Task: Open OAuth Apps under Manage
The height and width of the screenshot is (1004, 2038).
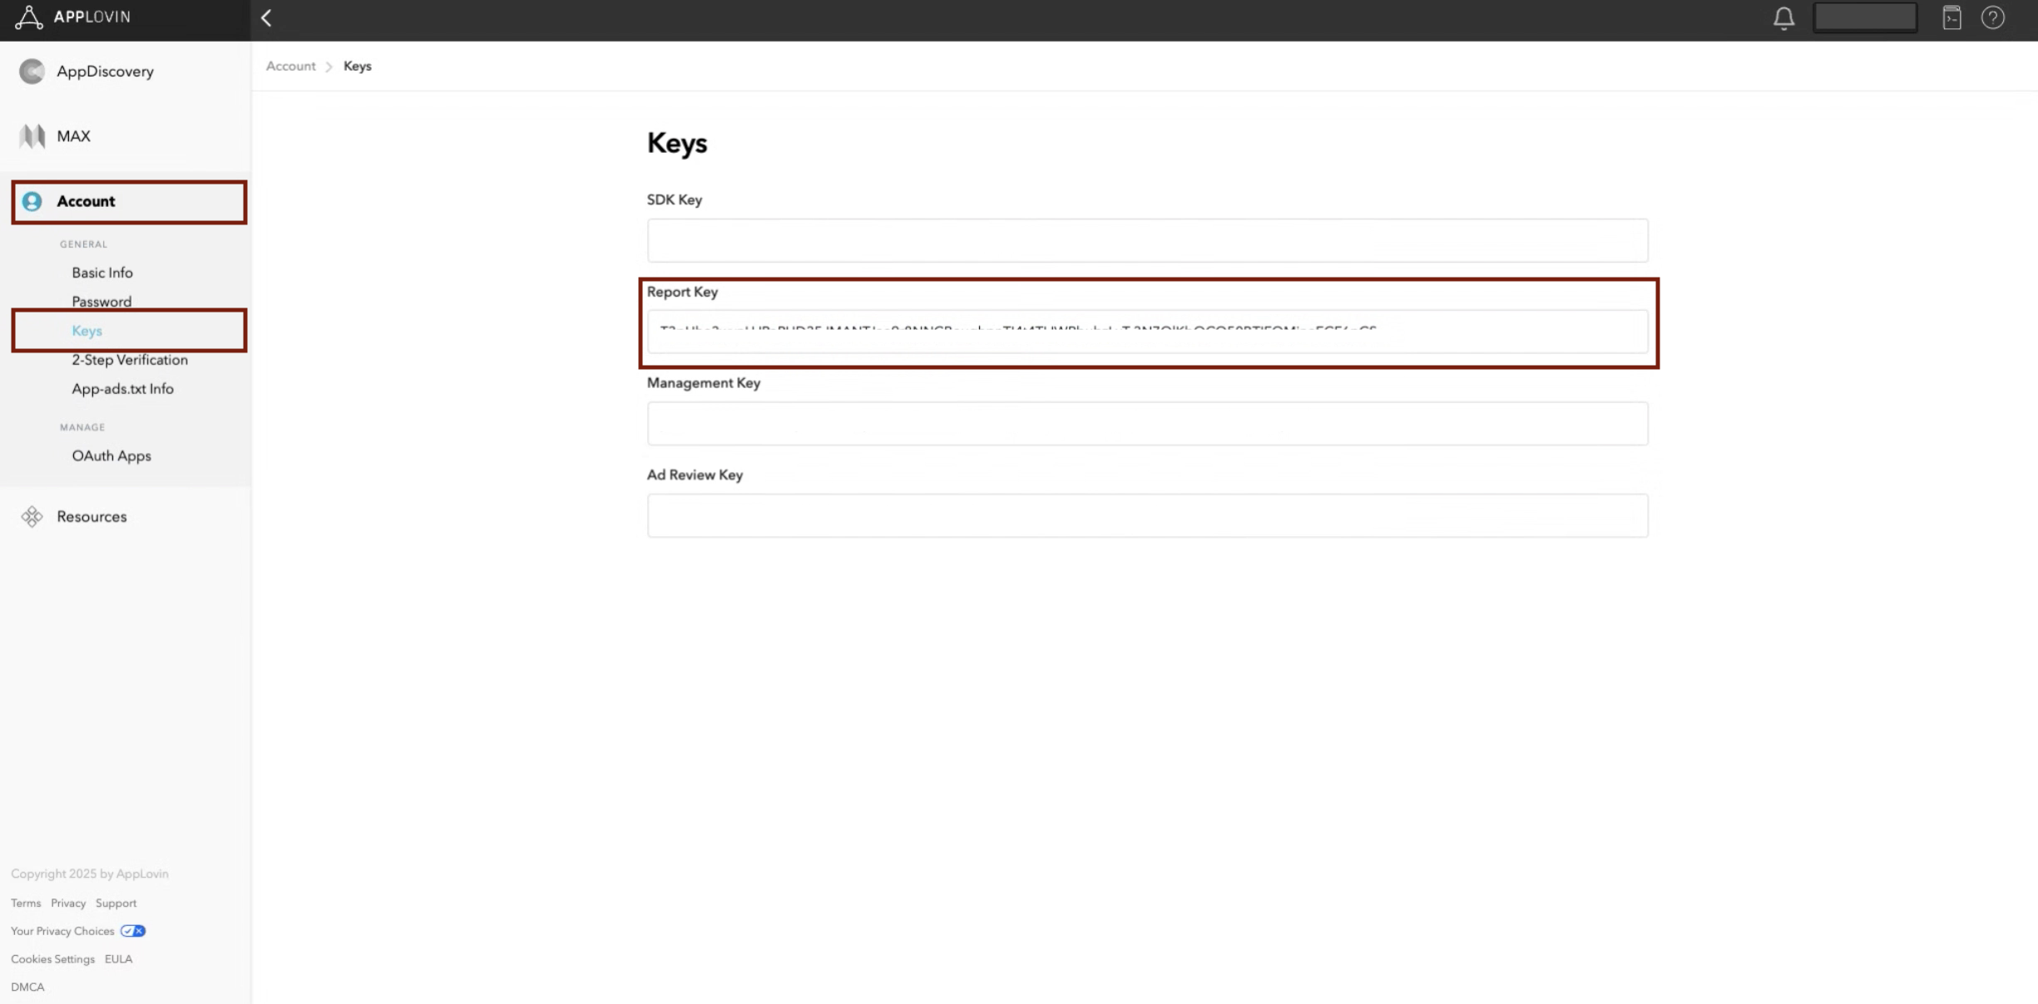Action: pos(111,456)
